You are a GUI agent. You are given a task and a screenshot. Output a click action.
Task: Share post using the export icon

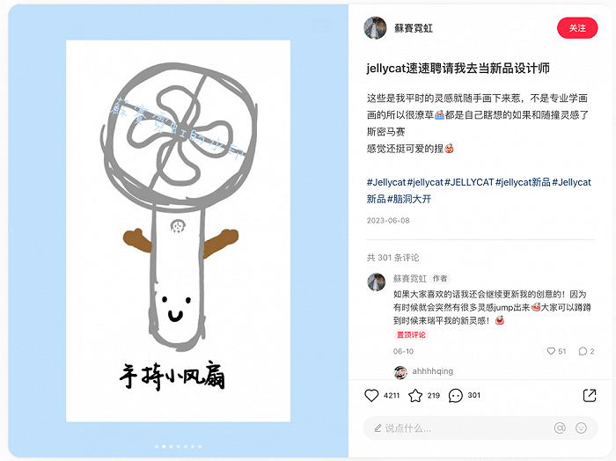[x=590, y=395]
